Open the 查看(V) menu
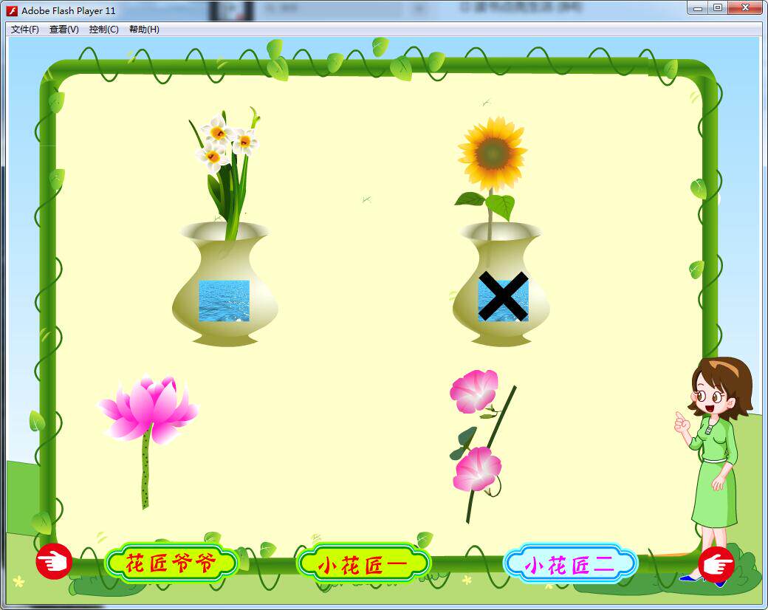The height and width of the screenshot is (610, 768). [x=64, y=30]
